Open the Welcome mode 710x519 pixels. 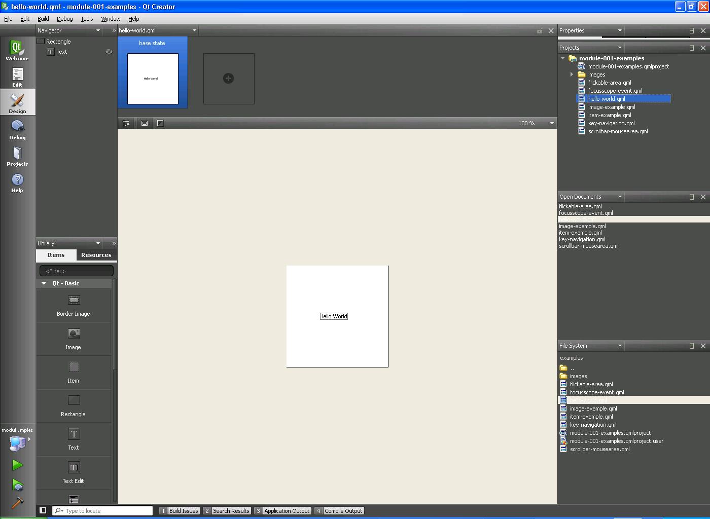pyautogui.click(x=17, y=51)
